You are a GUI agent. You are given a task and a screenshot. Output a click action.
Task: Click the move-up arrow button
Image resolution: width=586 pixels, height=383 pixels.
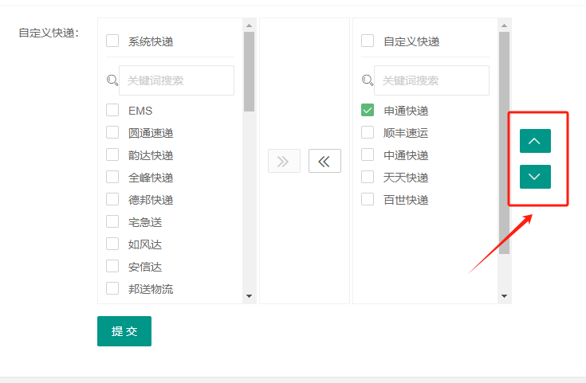535,141
